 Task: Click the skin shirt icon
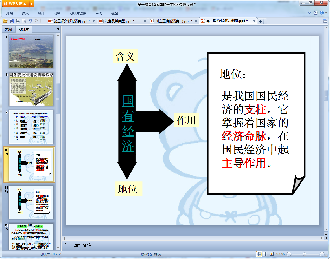[316, 13]
